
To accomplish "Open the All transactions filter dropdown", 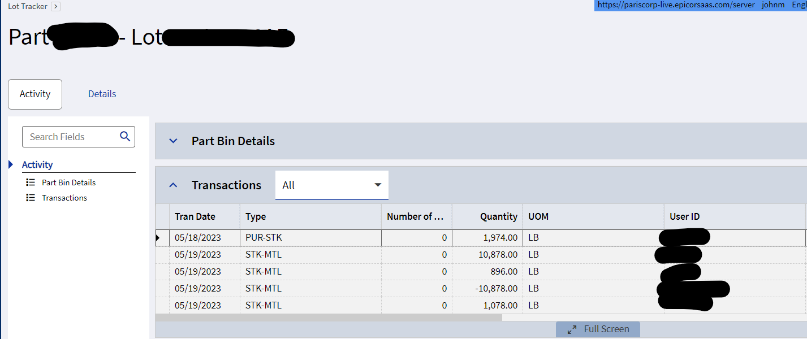I will pyautogui.click(x=332, y=185).
